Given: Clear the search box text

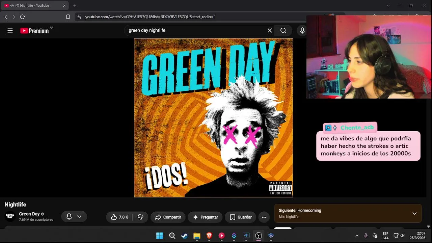Looking at the screenshot, I should (x=270, y=31).
